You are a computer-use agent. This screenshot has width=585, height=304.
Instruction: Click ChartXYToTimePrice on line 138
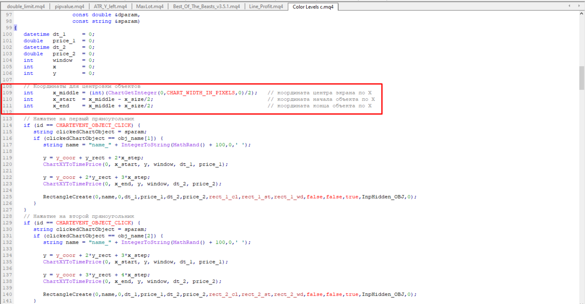pyautogui.click(x=72, y=281)
